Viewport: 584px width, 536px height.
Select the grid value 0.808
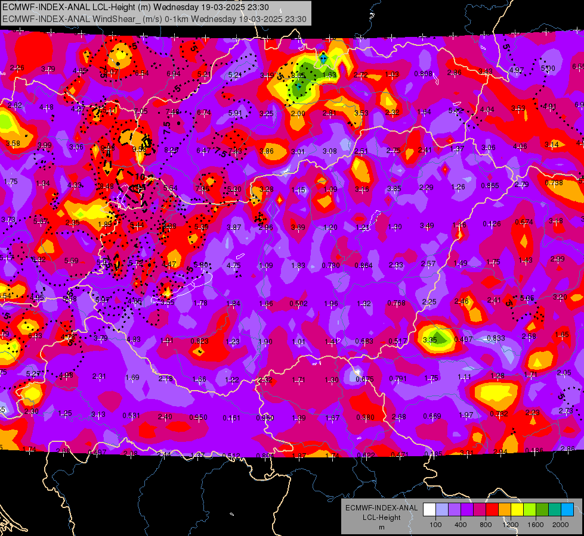(x=424, y=74)
